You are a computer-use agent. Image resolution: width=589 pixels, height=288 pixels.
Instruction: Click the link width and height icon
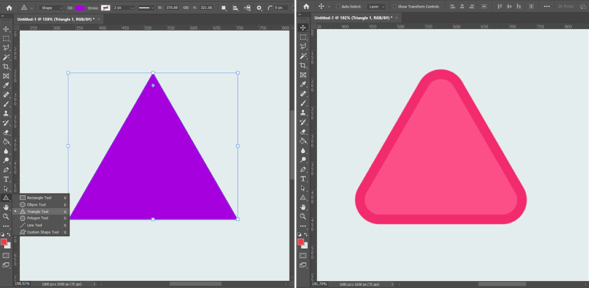(x=185, y=8)
